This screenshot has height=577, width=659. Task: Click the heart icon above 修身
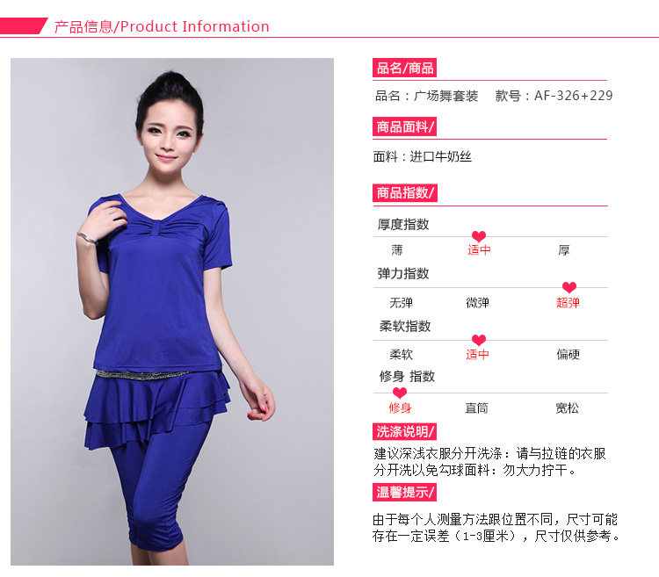pos(399,393)
